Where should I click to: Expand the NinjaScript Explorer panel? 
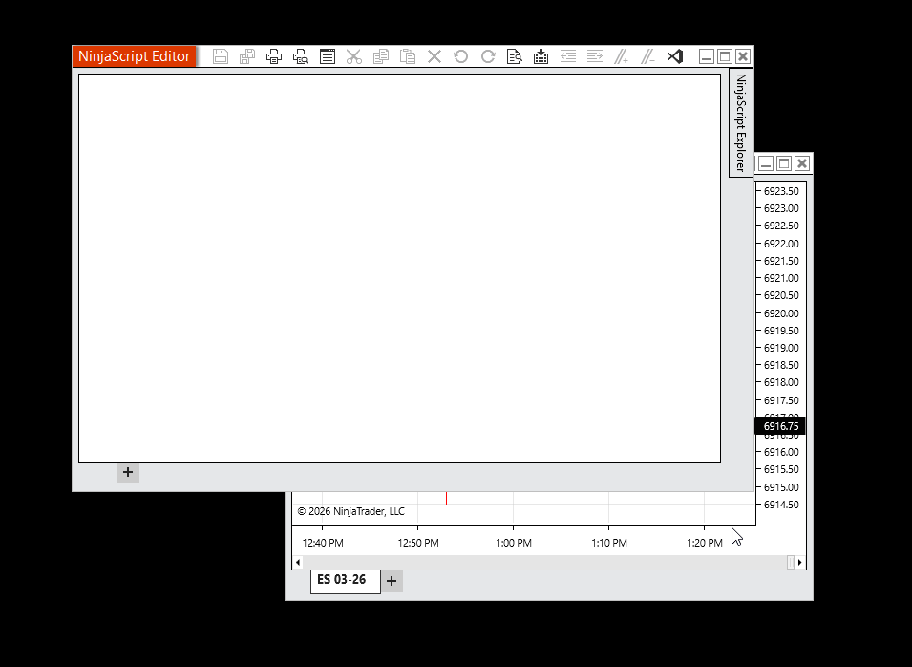(x=739, y=124)
